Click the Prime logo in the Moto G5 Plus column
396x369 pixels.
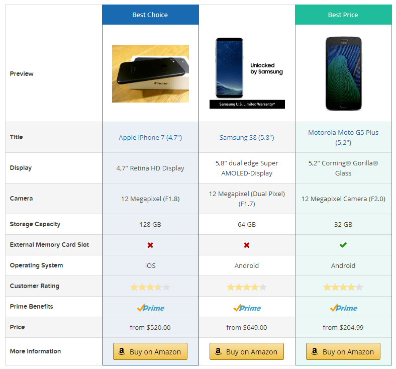pos(343,308)
